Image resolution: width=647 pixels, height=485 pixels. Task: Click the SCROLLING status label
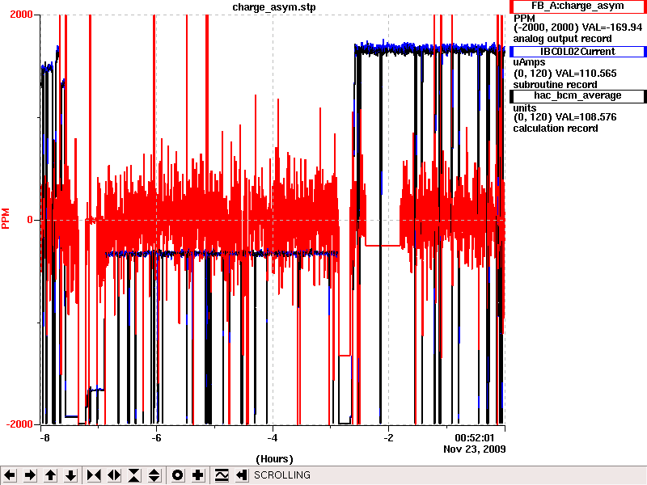pos(282,475)
